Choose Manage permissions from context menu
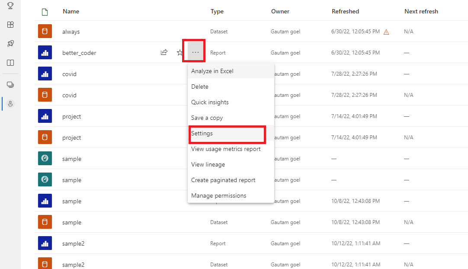This screenshot has height=269, width=468. [218, 195]
